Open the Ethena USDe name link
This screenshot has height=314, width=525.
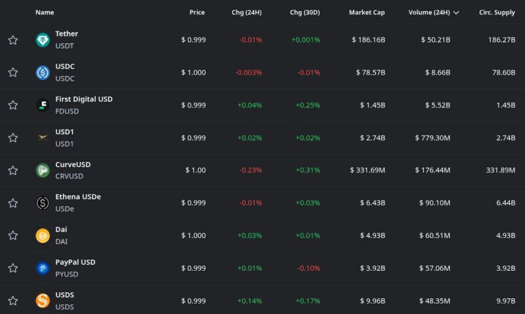[77, 197]
